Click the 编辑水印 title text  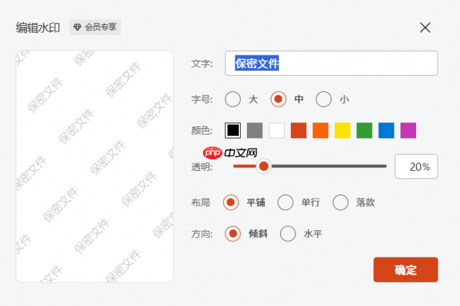click(38, 28)
